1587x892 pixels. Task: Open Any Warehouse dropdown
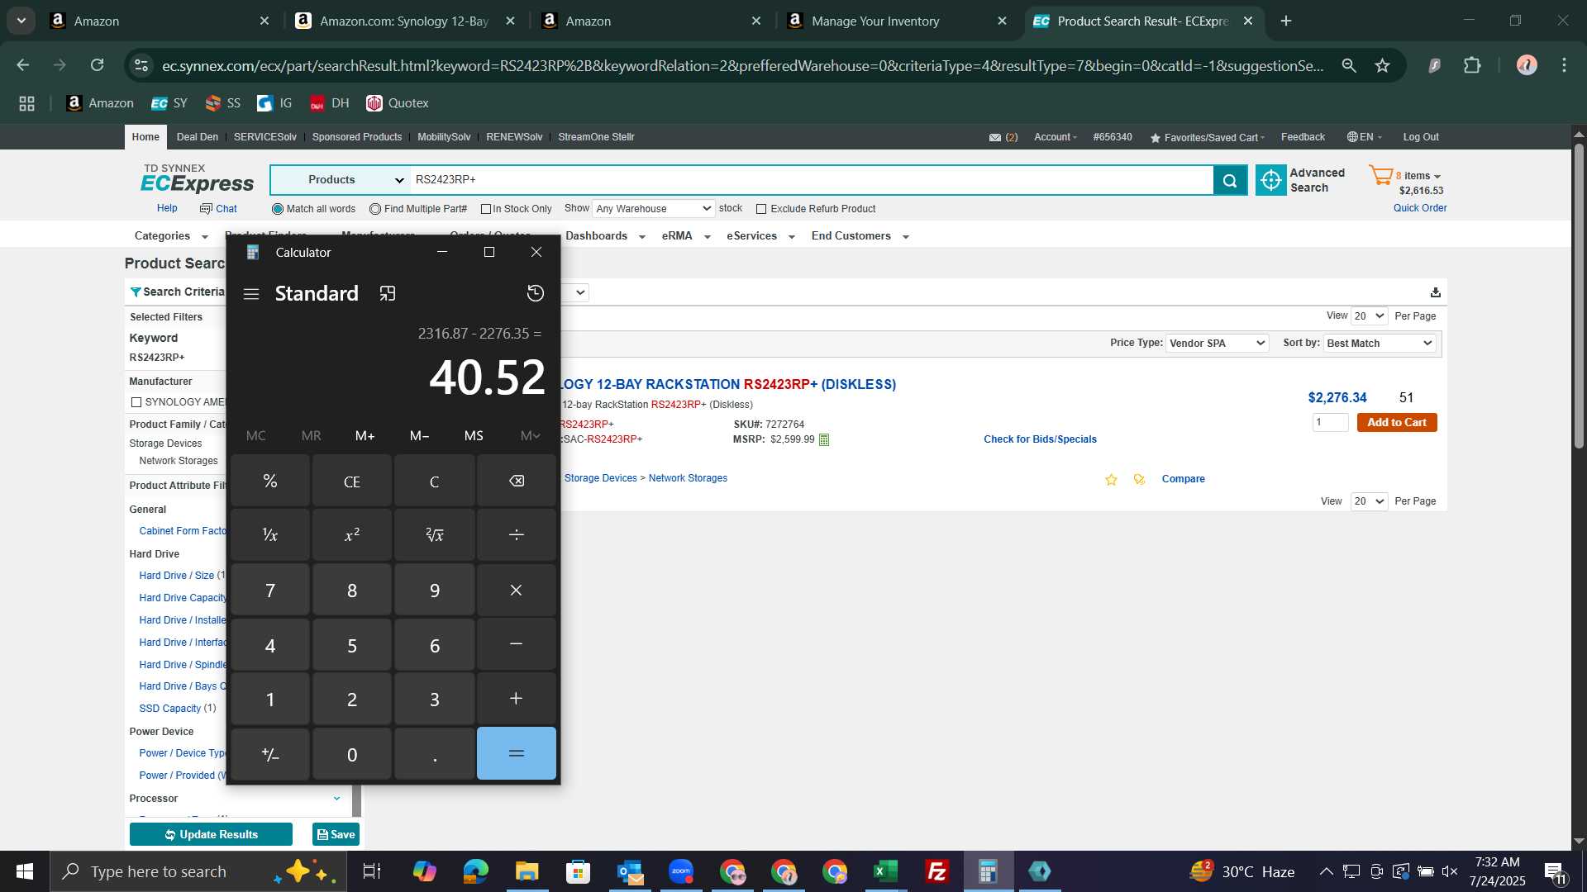653,209
